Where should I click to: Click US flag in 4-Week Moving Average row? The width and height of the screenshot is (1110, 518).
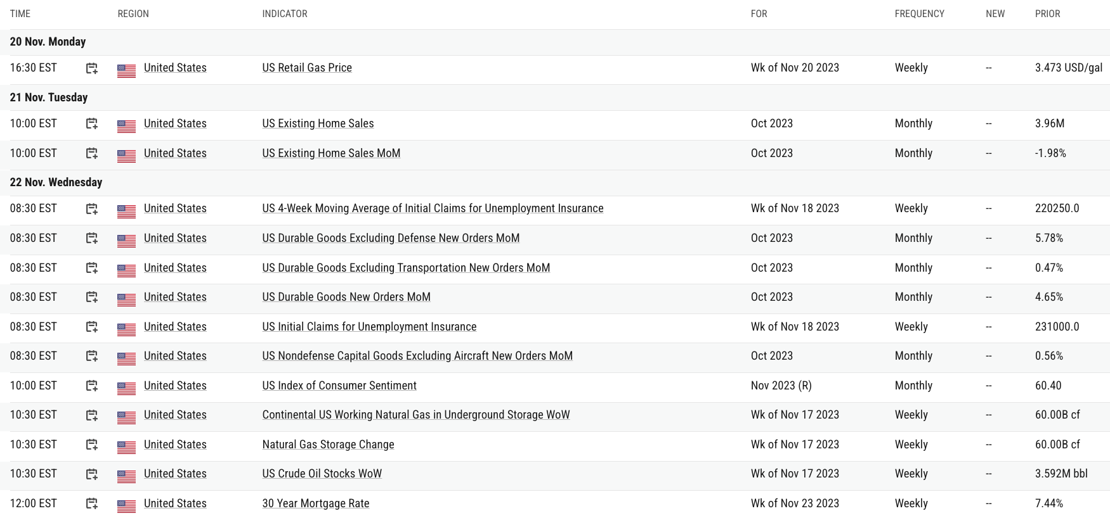point(127,212)
